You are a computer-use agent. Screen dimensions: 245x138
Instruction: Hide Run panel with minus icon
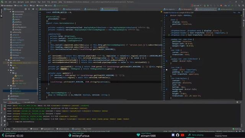click(241, 102)
